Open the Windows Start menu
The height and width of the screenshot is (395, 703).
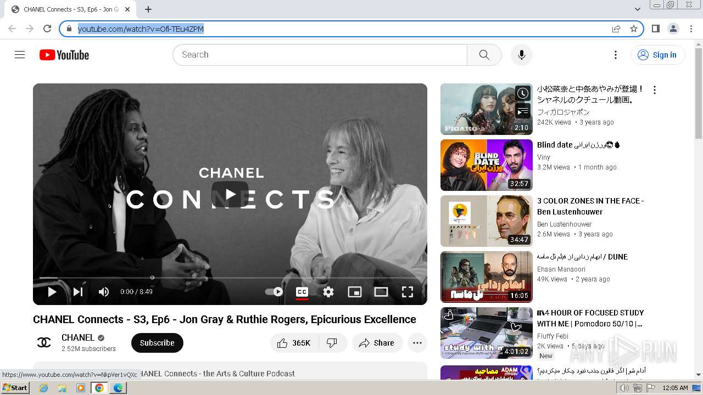15,388
